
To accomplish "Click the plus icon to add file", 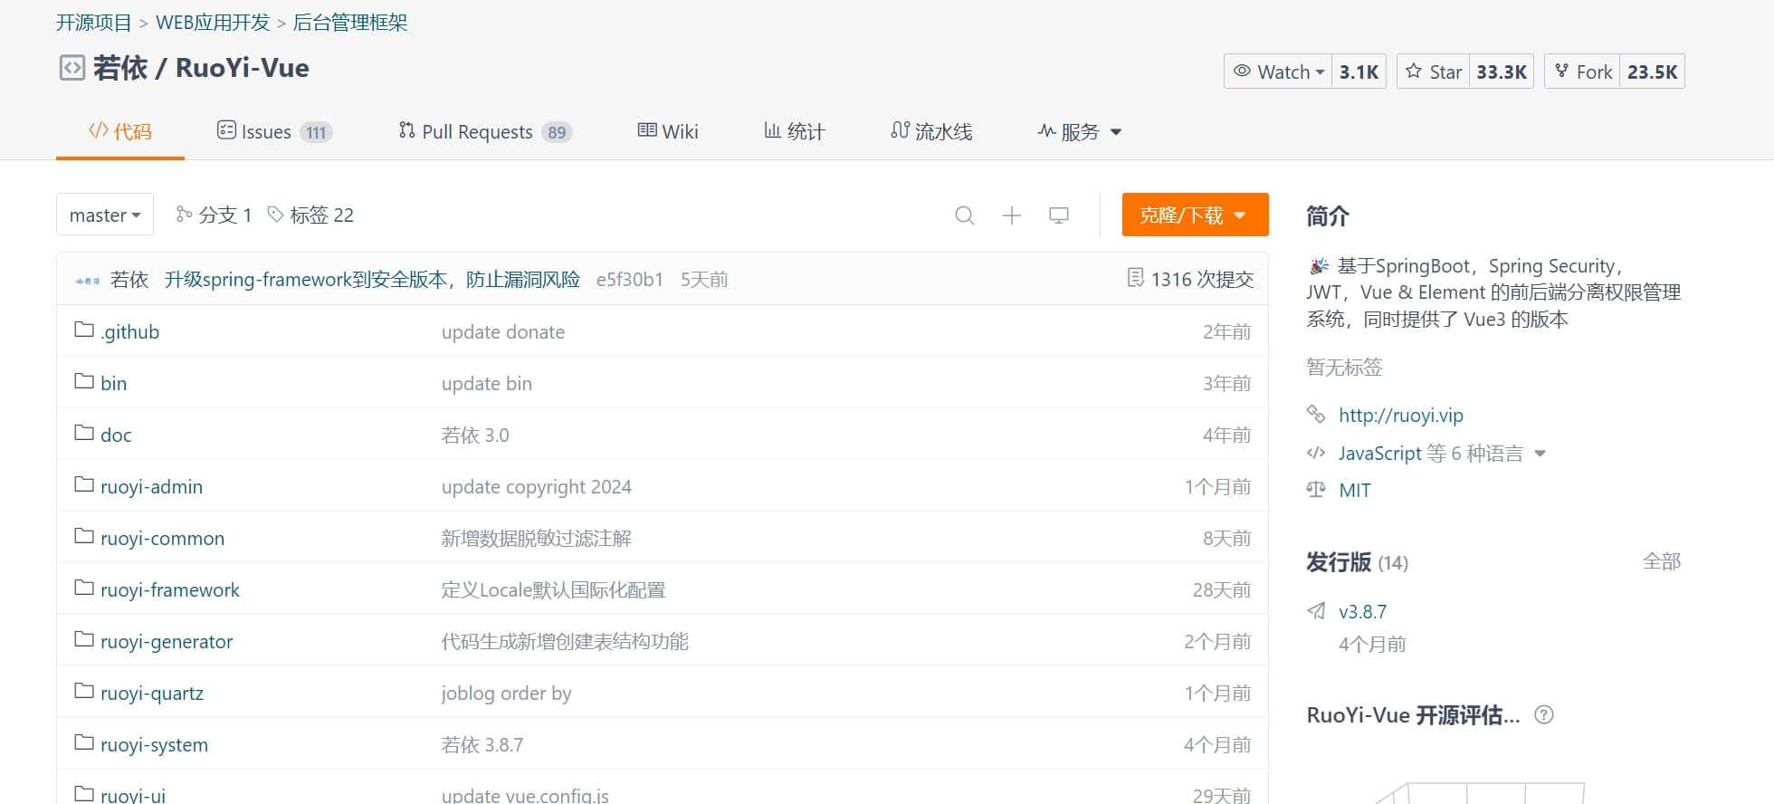I will tap(1012, 215).
